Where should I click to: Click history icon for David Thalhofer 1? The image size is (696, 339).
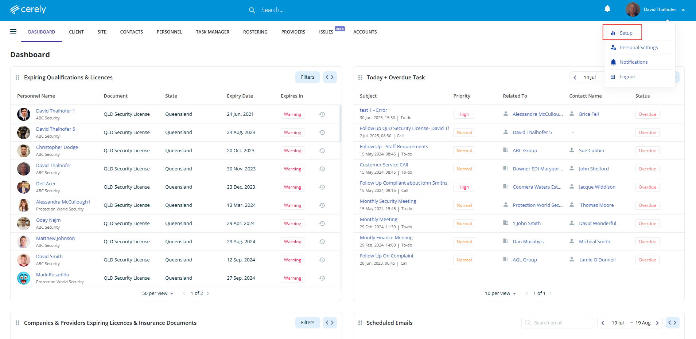pyautogui.click(x=322, y=114)
